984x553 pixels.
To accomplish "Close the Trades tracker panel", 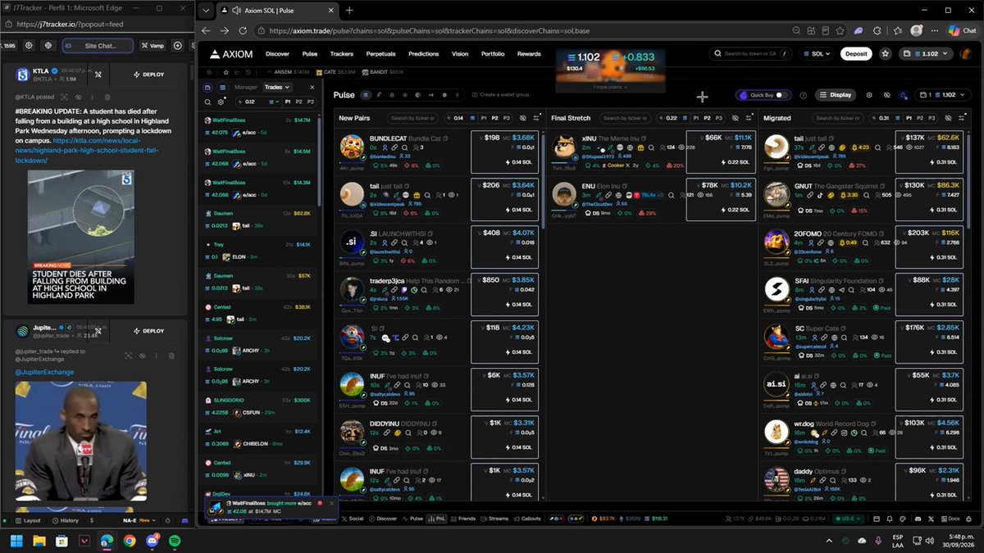I will pyautogui.click(x=314, y=87).
